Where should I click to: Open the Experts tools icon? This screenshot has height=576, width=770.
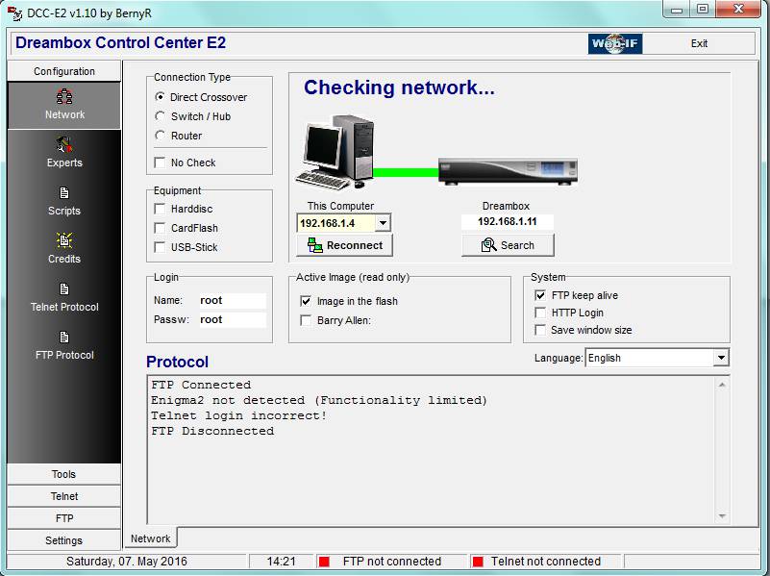tap(64, 145)
